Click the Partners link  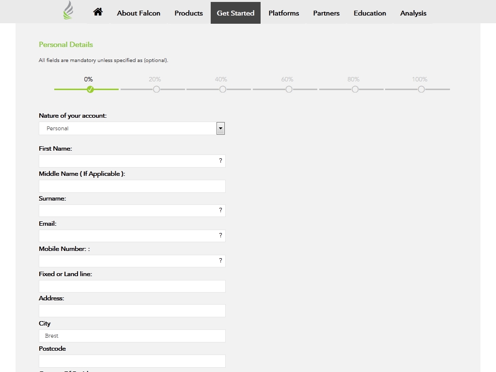click(x=326, y=13)
